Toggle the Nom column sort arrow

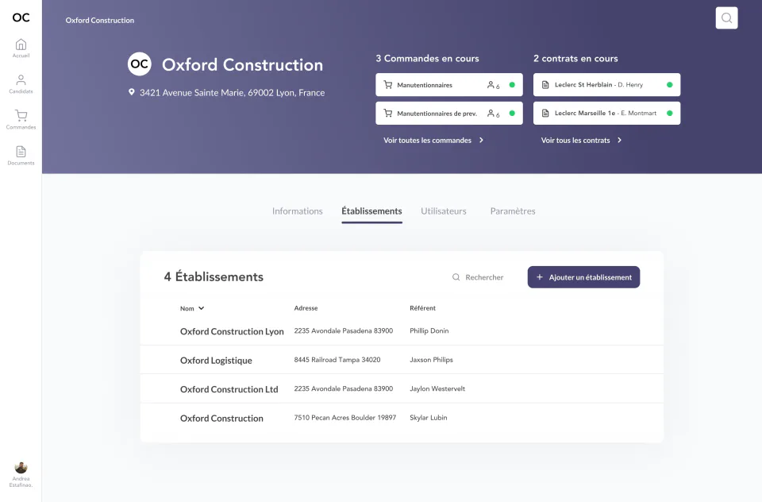[201, 308]
